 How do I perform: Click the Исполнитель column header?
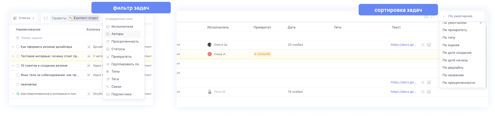click(218, 27)
